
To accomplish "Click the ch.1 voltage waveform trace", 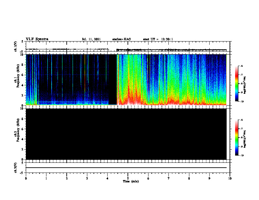I will [x=126, y=49].
